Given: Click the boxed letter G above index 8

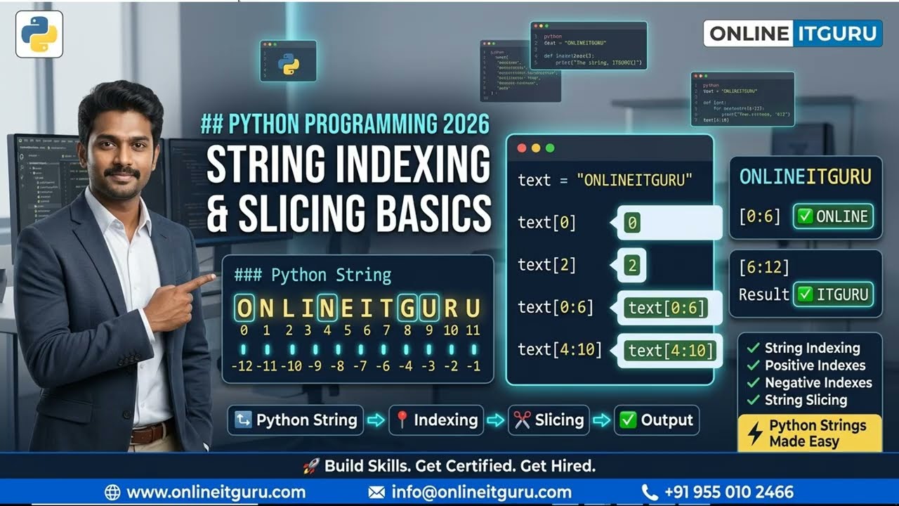Looking at the screenshot, I should pyautogui.click(x=408, y=308).
